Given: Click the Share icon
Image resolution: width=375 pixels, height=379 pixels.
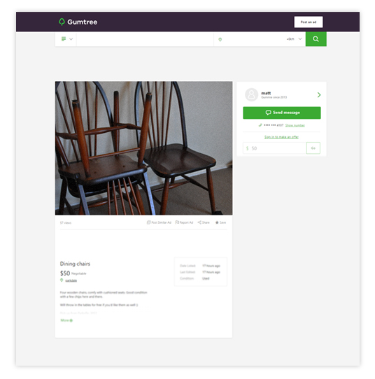Looking at the screenshot, I should pos(199,222).
